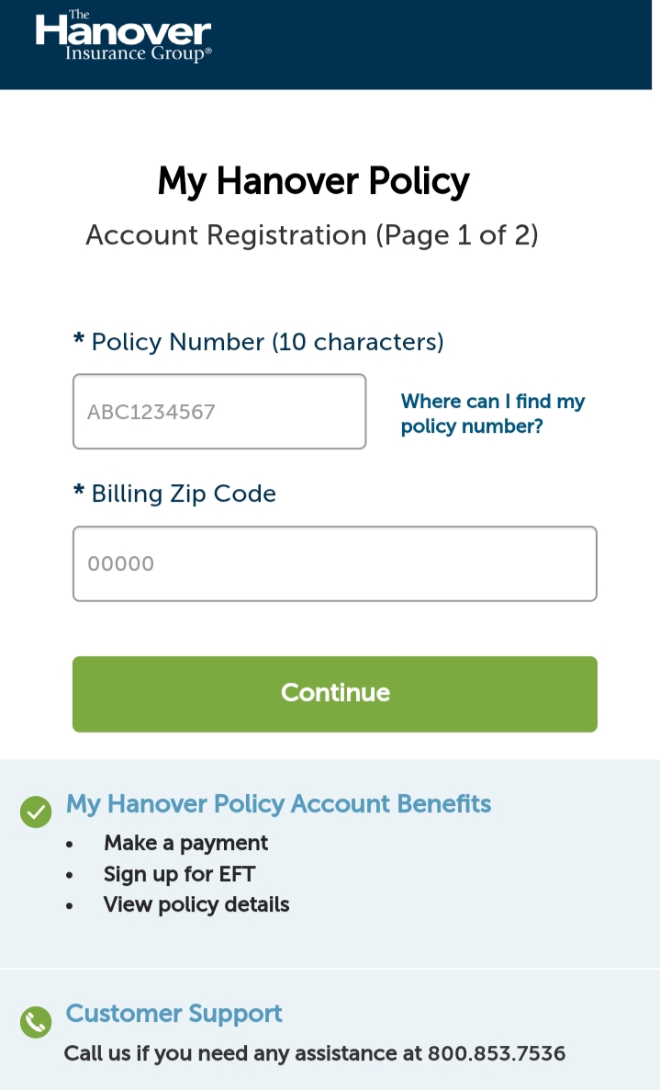Viewport: 660px width, 1090px height.
Task: Click the 'Call us if you need any assistance' text
Action: pos(242,1053)
